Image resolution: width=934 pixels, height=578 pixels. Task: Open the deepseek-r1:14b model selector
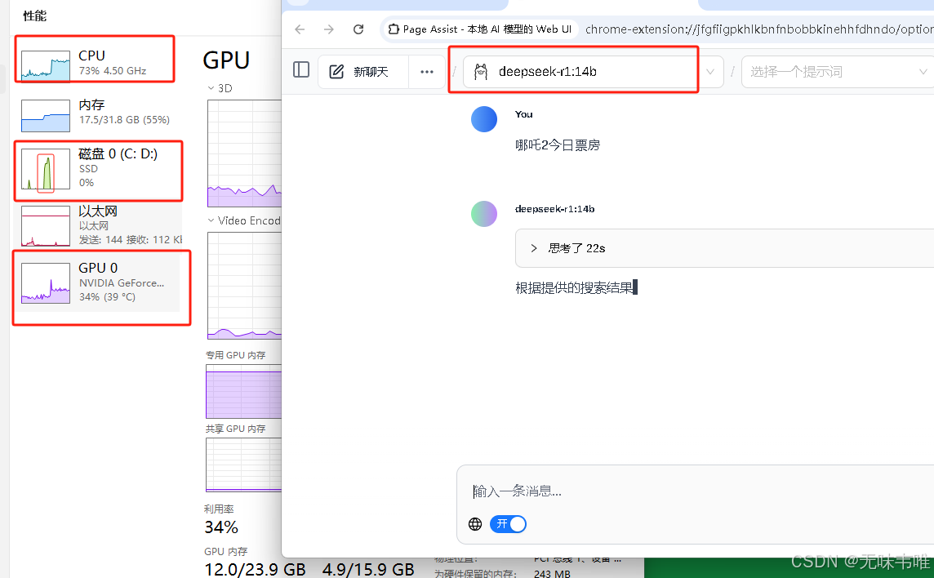pyautogui.click(x=593, y=72)
